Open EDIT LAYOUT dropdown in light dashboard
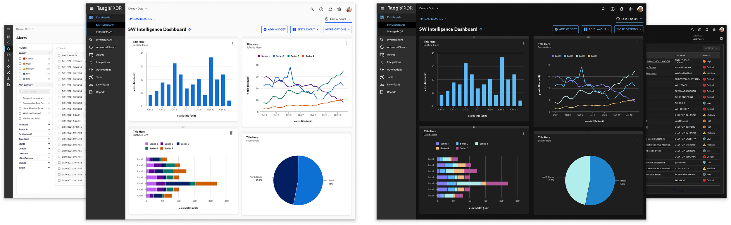The width and height of the screenshot is (731, 225). pos(305,29)
